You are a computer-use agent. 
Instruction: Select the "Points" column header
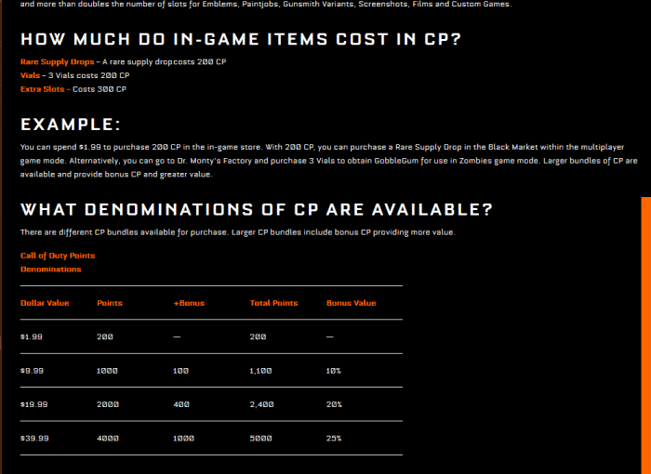(x=109, y=303)
